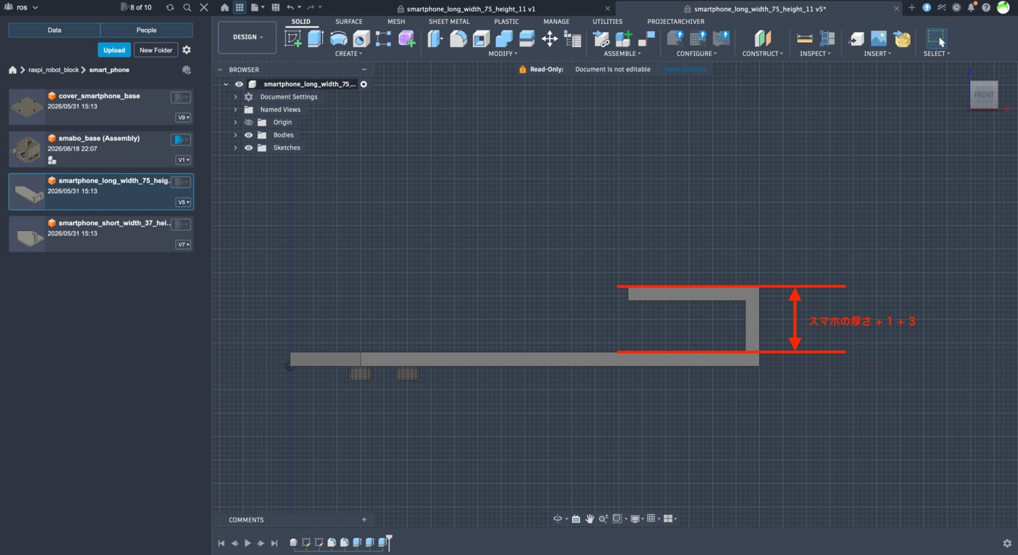Open the data panel grid icon
This screenshot has height=555, width=1018.
tap(239, 7)
